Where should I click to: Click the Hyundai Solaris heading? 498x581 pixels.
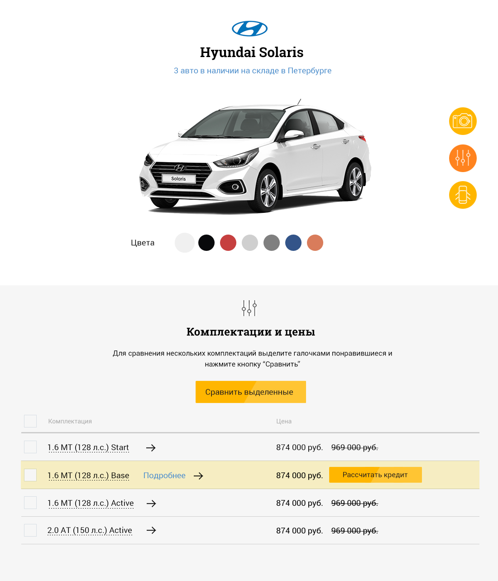point(252,52)
